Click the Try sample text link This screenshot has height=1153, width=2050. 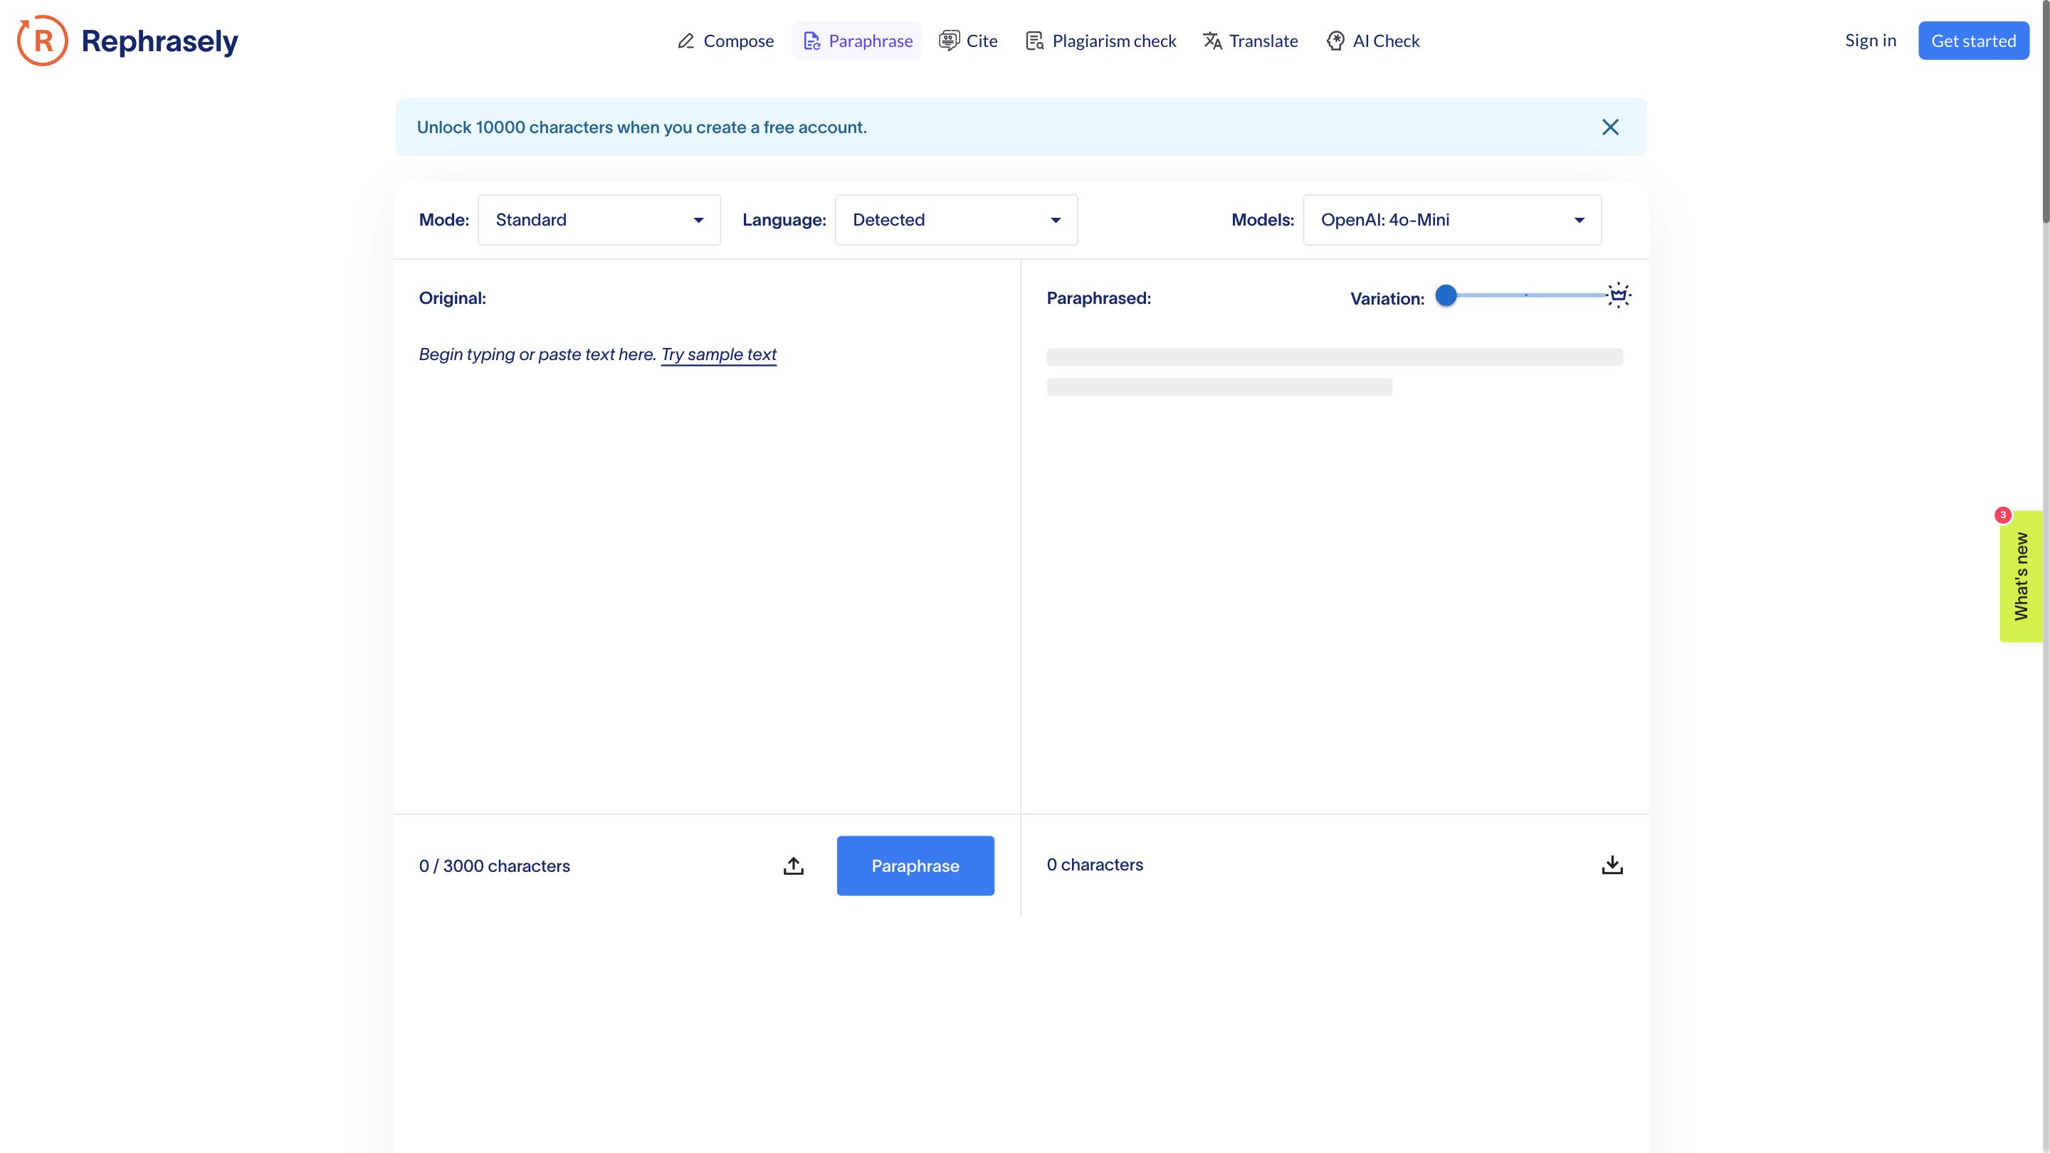(717, 354)
